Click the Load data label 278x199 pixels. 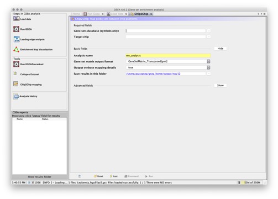[x=25, y=19]
